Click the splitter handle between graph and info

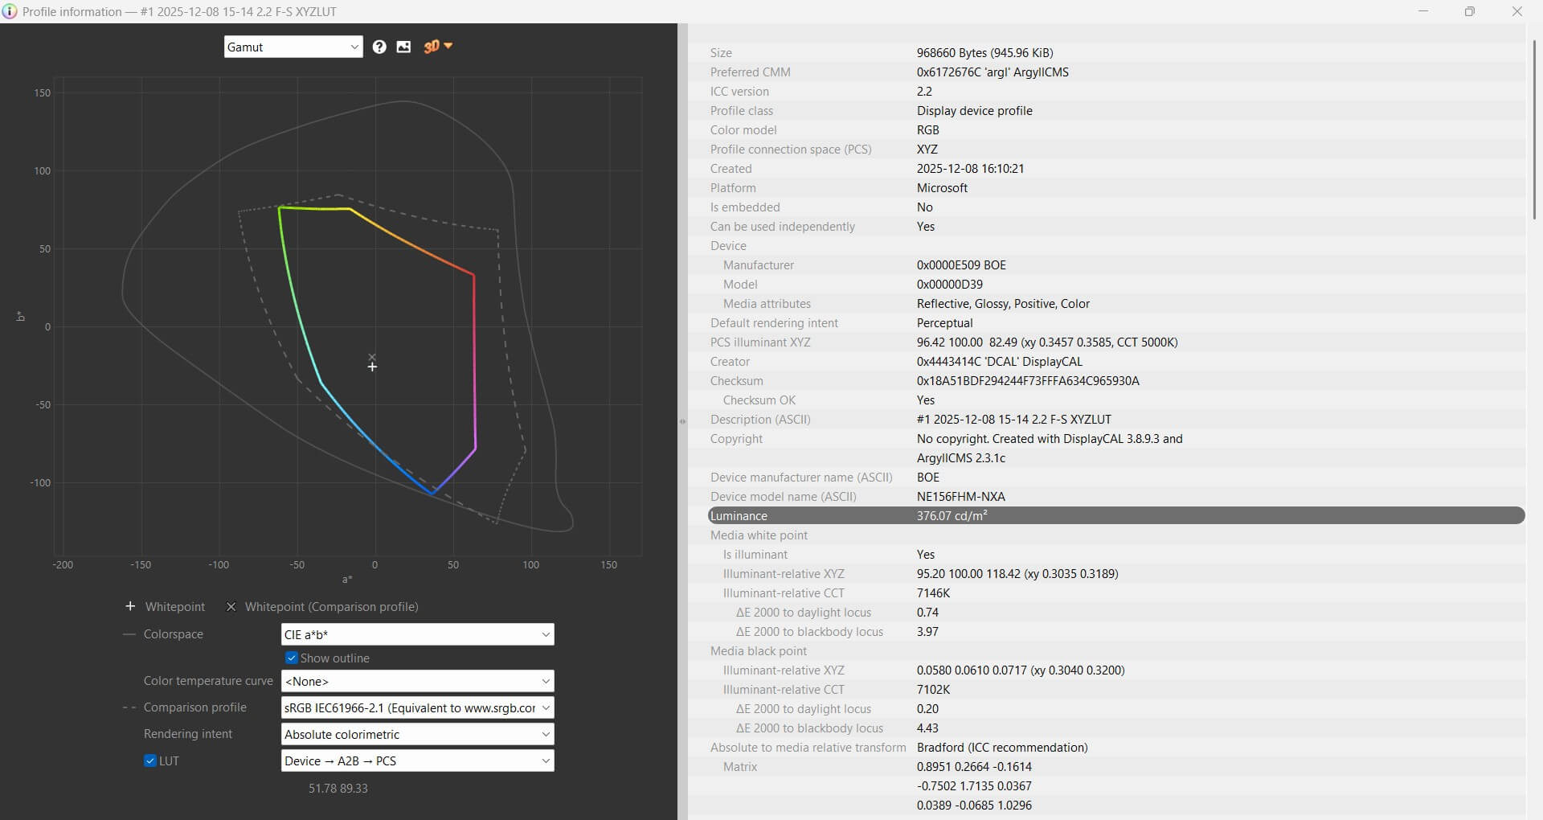[682, 421]
